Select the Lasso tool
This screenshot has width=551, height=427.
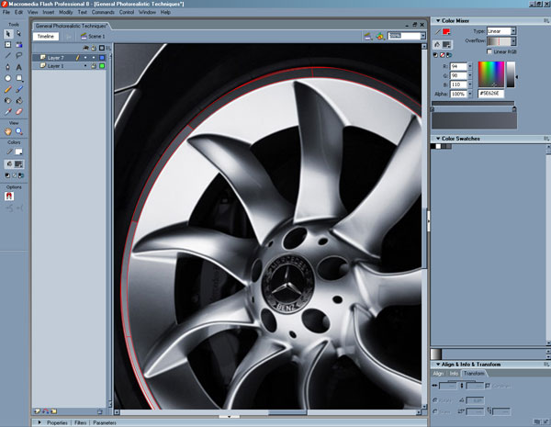(19, 55)
